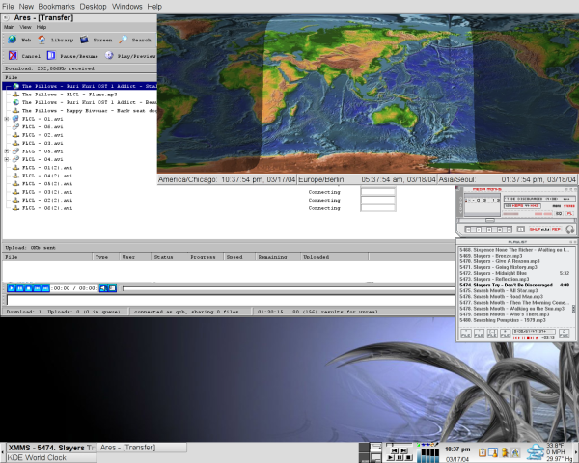Image resolution: width=579 pixels, height=463 pixels.
Task: Open the Bookmarks menu
Action: pos(57,6)
